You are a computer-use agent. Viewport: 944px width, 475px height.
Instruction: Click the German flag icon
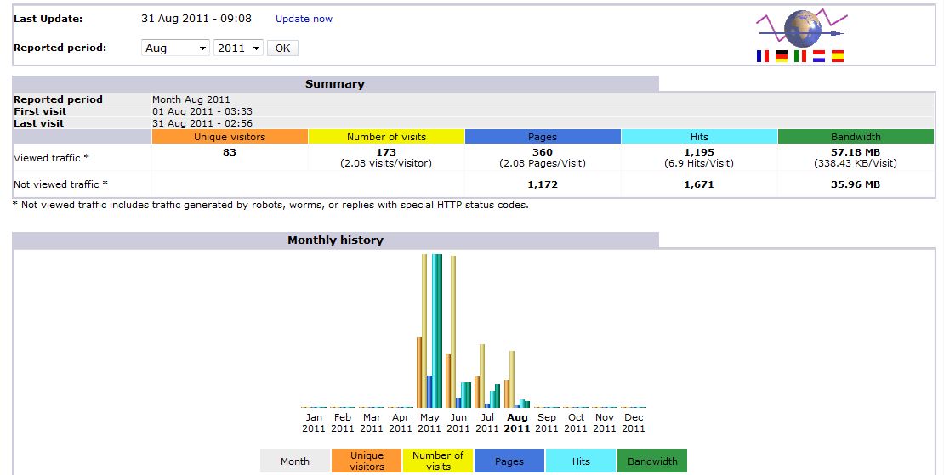coord(782,56)
